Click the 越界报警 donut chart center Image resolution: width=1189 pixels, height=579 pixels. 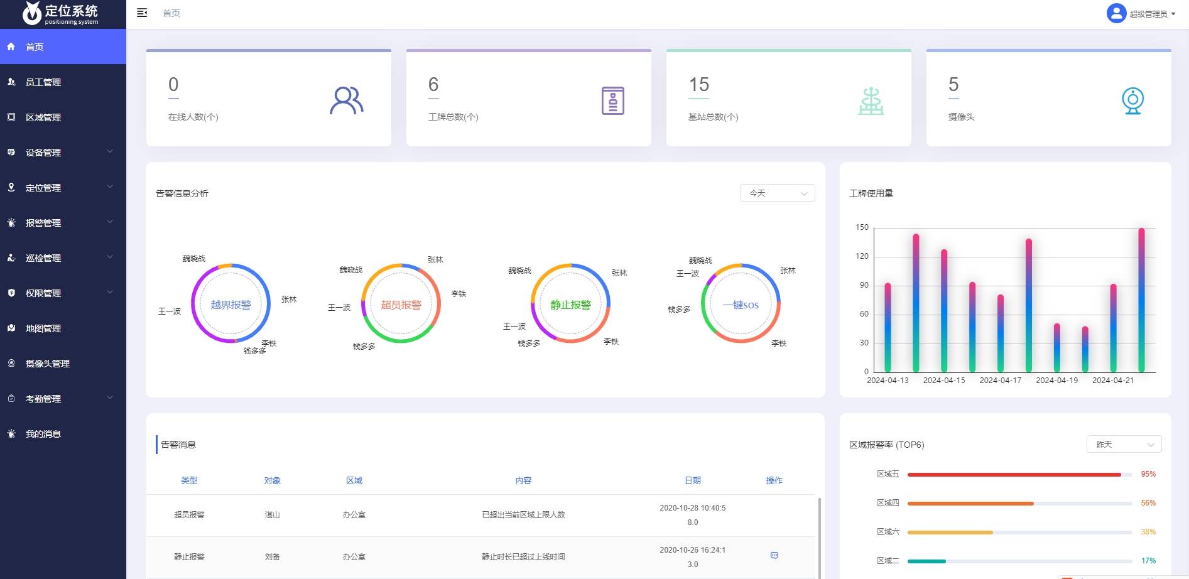[x=231, y=305]
